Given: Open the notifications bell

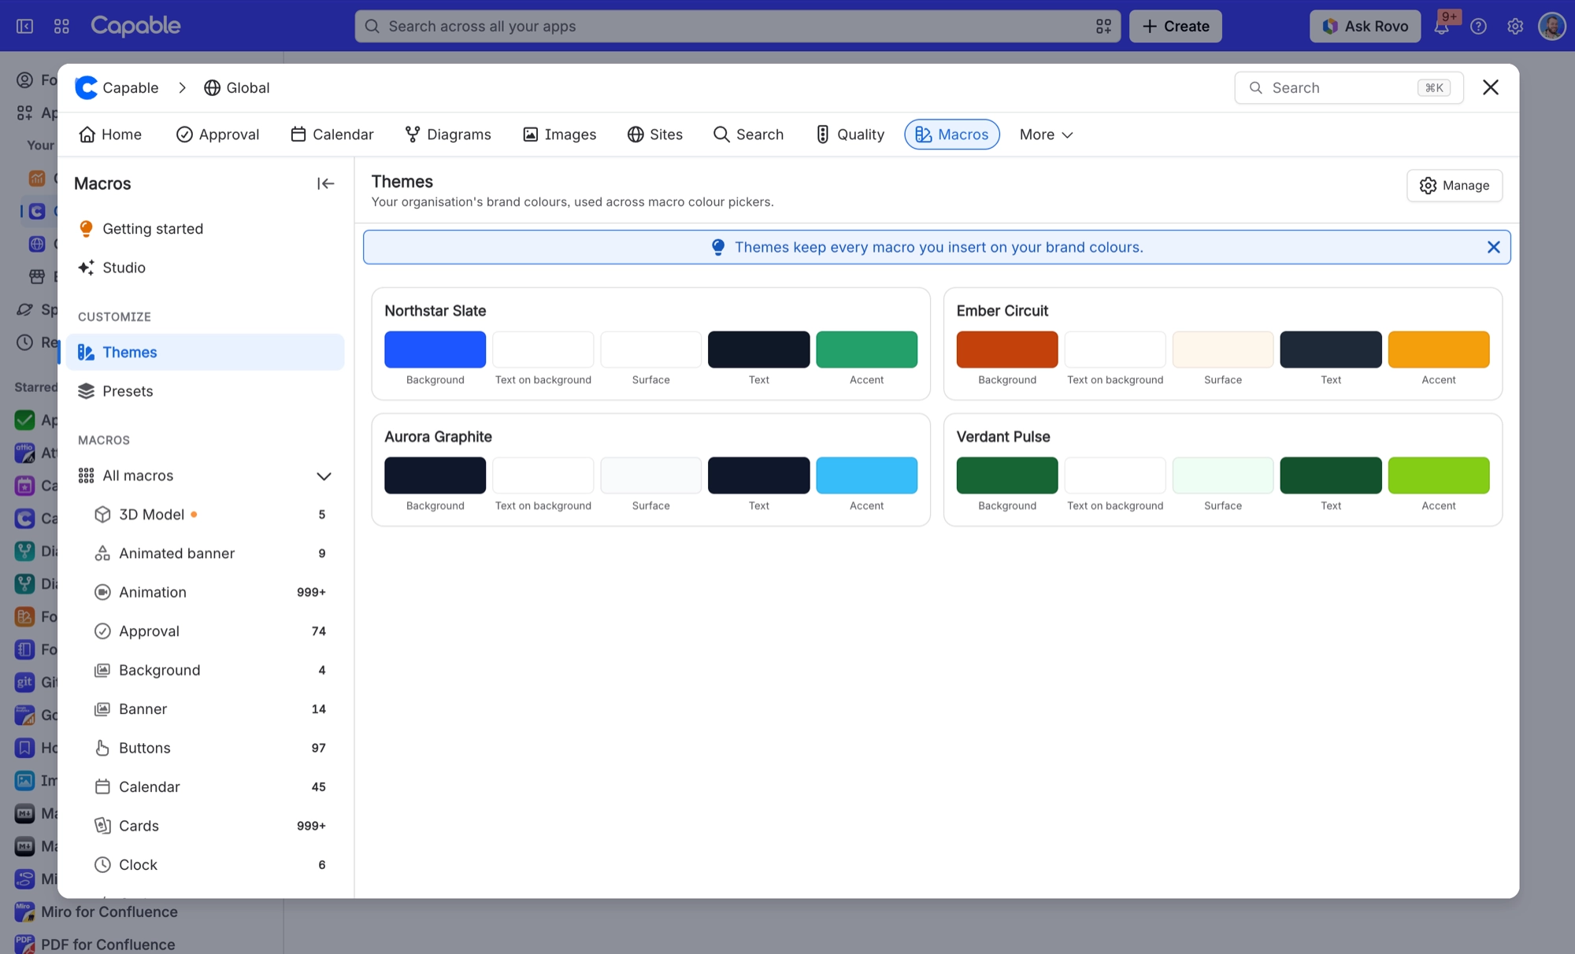Looking at the screenshot, I should pyautogui.click(x=1442, y=26).
